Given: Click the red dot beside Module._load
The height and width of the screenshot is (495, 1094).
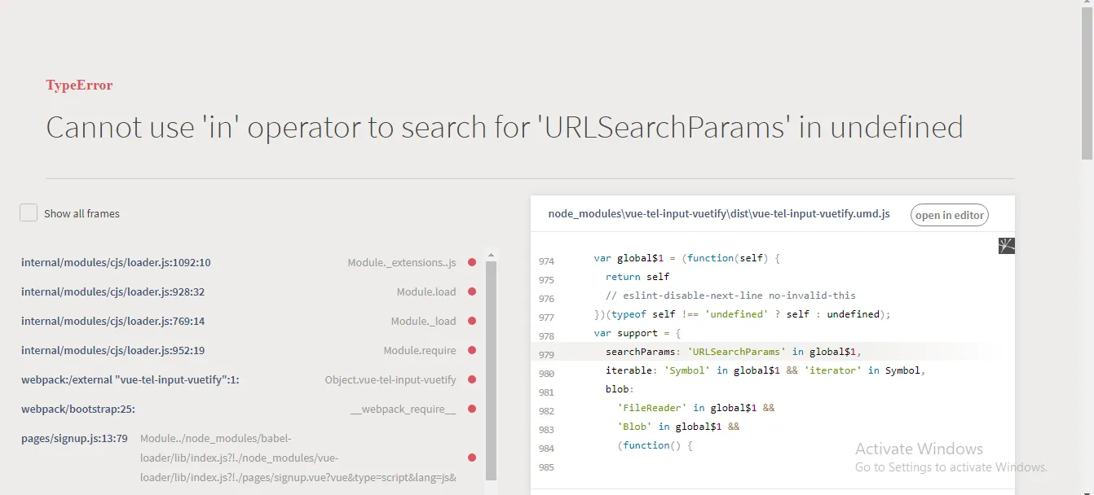Looking at the screenshot, I should click(472, 321).
